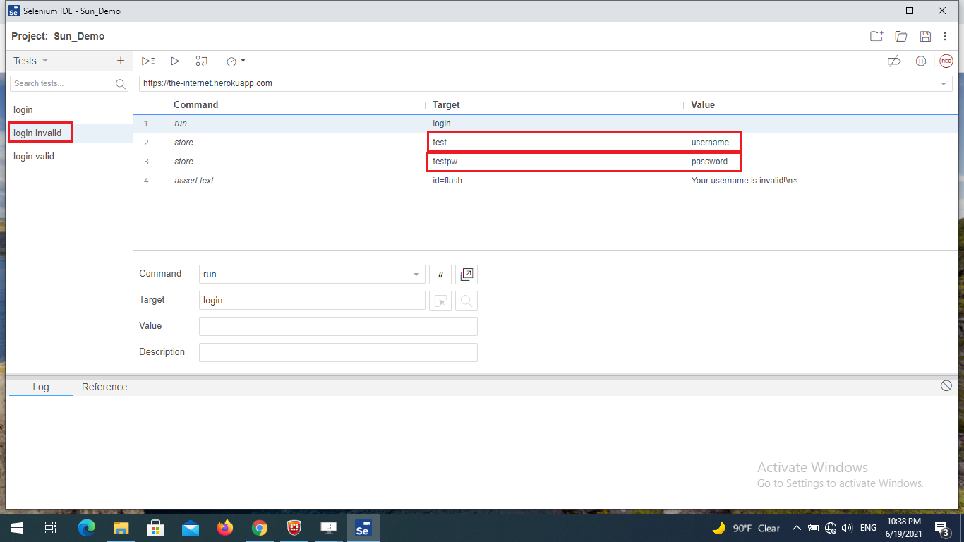Open the Windows Start menu
This screenshot has width=964, height=542.
pos(17,528)
